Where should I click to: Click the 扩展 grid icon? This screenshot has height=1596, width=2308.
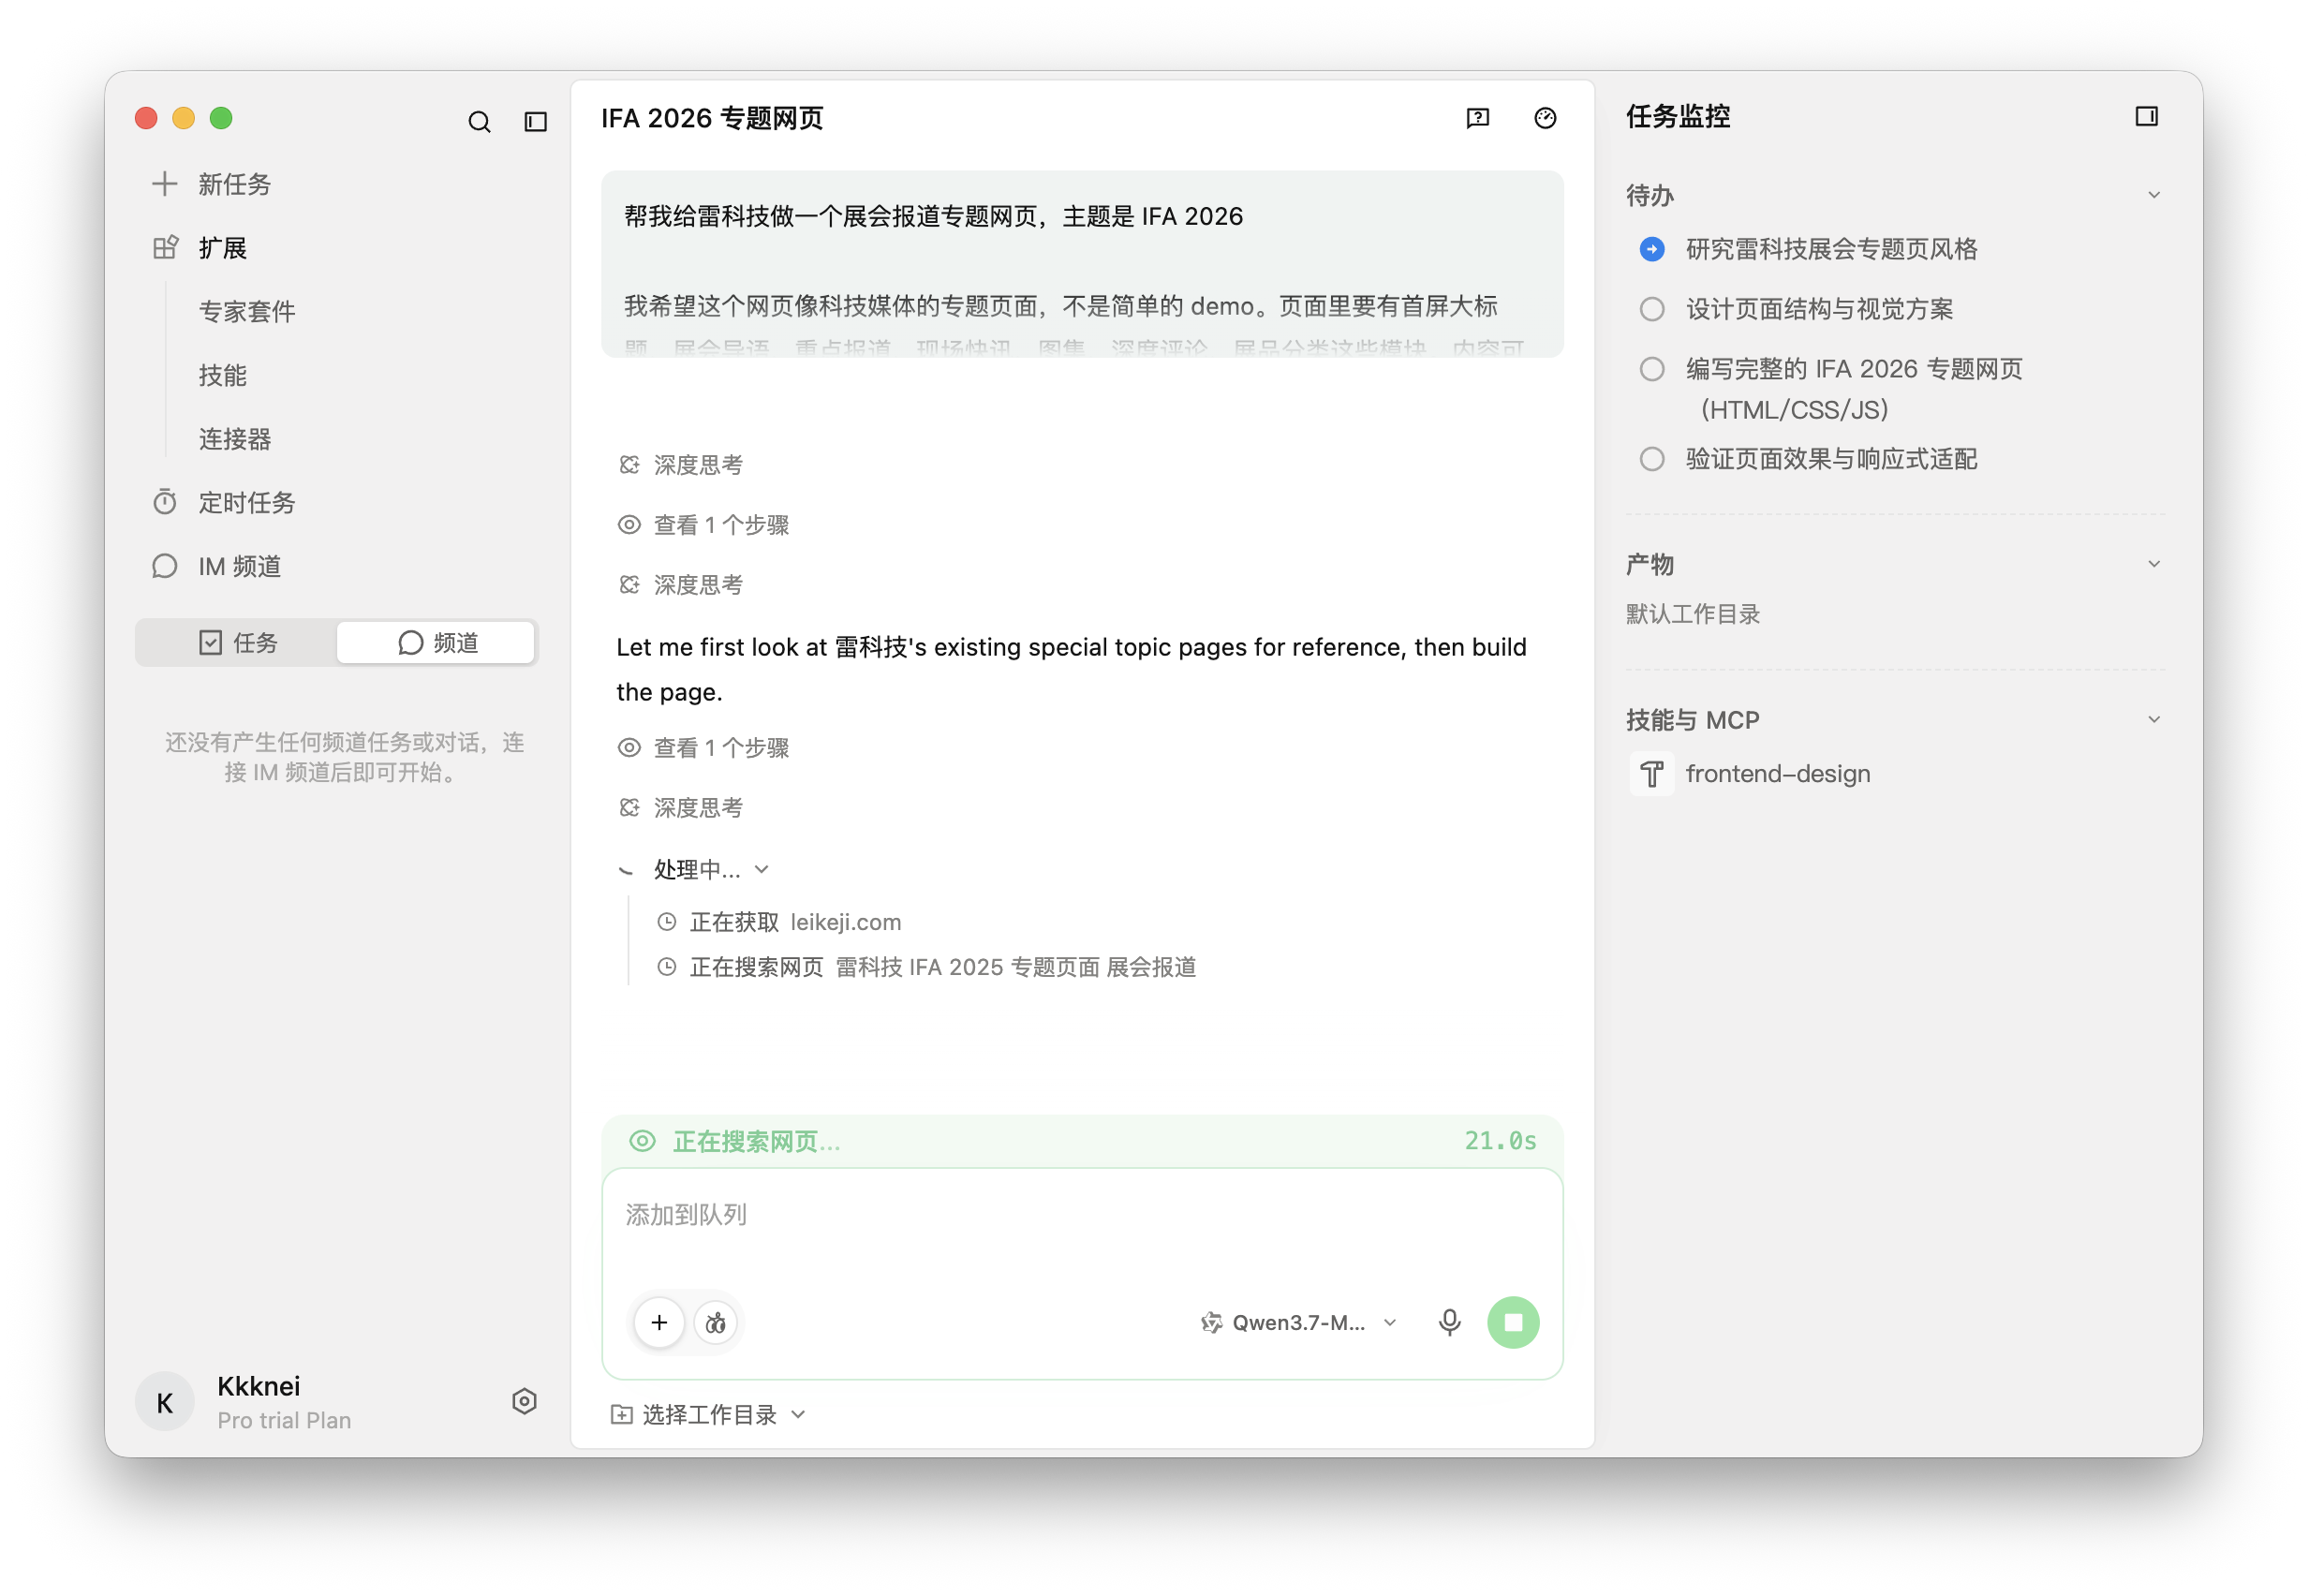tap(165, 248)
